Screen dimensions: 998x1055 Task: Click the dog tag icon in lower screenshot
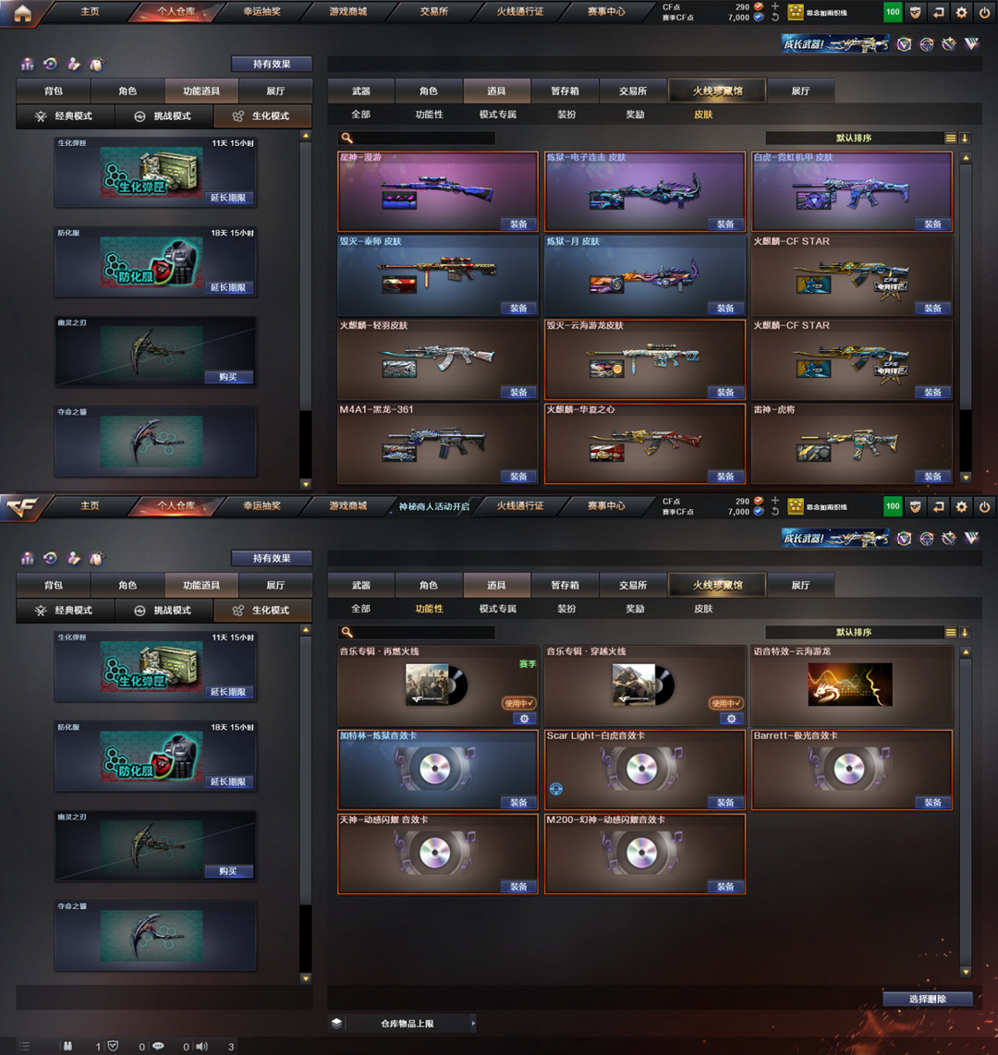coord(97,559)
